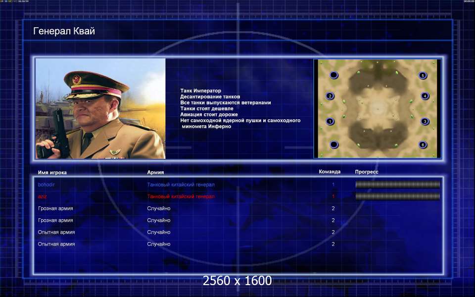This screenshot has height=297, width=475.
Task: Click the center of the desert map preview
Action: (x=378, y=108)
